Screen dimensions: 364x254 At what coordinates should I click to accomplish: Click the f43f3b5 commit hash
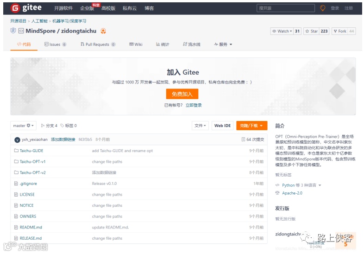pos(85,140)
